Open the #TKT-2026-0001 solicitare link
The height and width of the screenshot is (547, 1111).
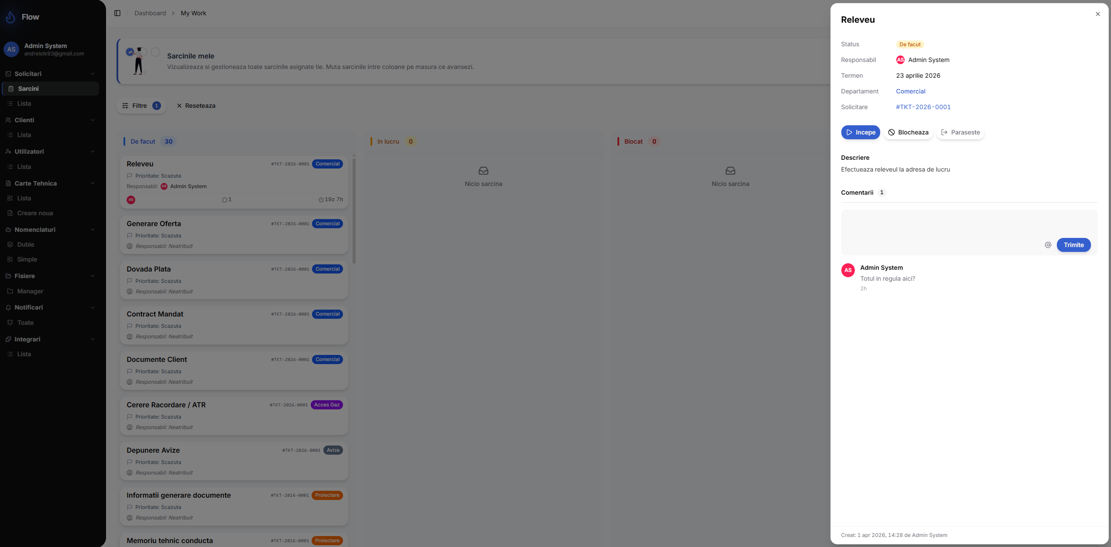[x=923, y=107]
